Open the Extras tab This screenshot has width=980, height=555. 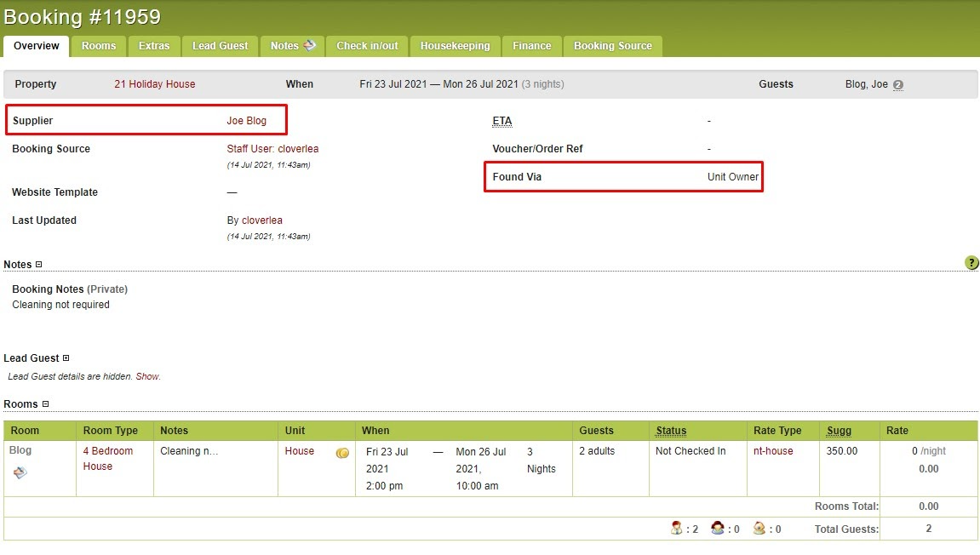154,46
